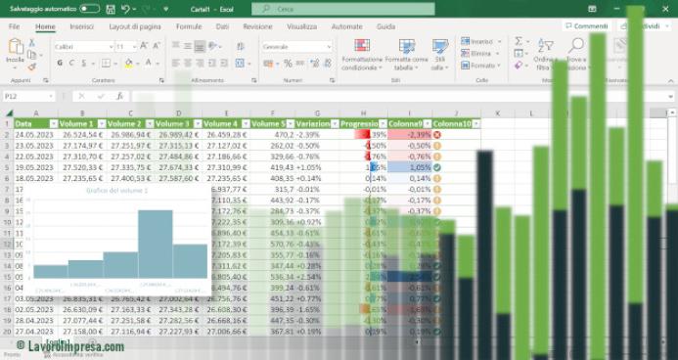
Task: Click the Undo arrow icon
Action: (126, 9)
